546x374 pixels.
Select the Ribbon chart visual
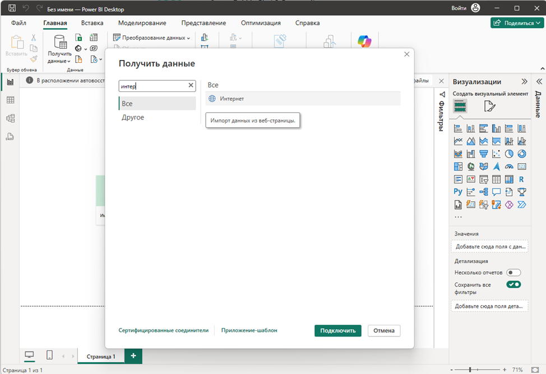point(458,154)
